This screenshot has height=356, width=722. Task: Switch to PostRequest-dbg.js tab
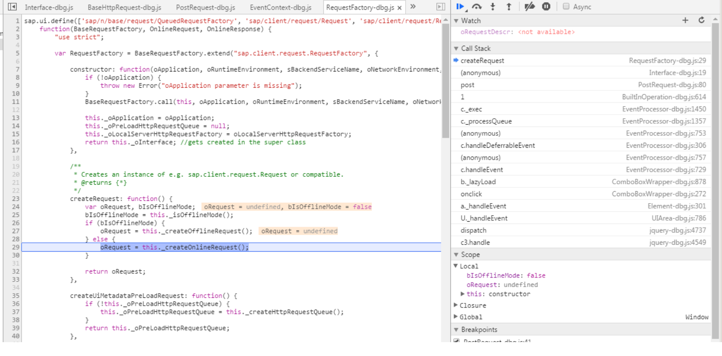click(205, 7)
